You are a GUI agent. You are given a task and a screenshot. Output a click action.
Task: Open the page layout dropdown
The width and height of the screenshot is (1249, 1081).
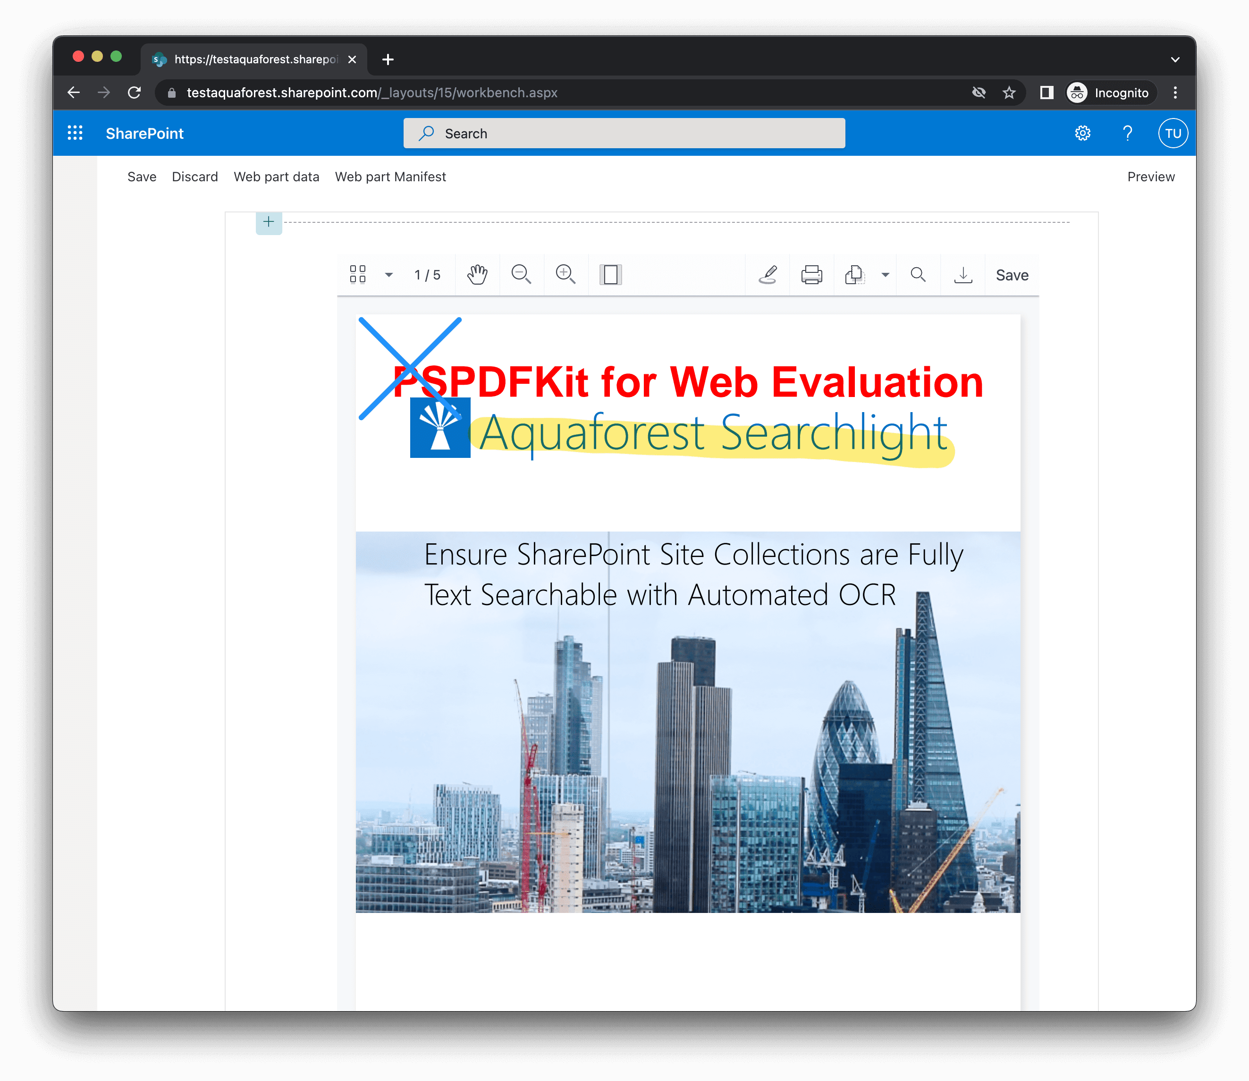(x=389, y=274)
